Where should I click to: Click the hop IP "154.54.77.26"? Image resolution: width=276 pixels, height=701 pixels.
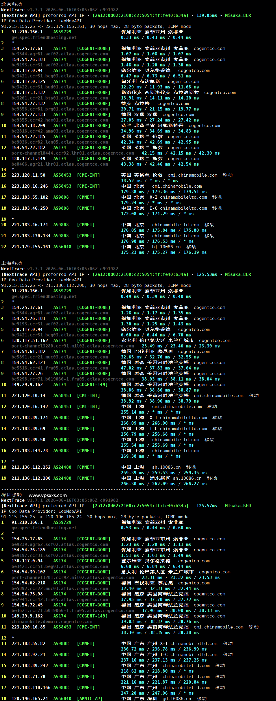tap(27, 374)
